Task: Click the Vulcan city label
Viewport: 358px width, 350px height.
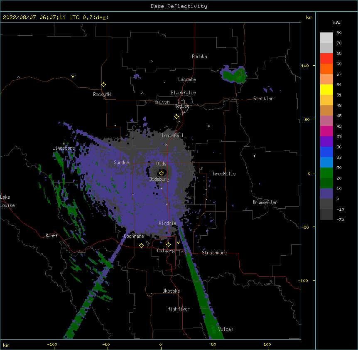Action: (x=226, y=329)
